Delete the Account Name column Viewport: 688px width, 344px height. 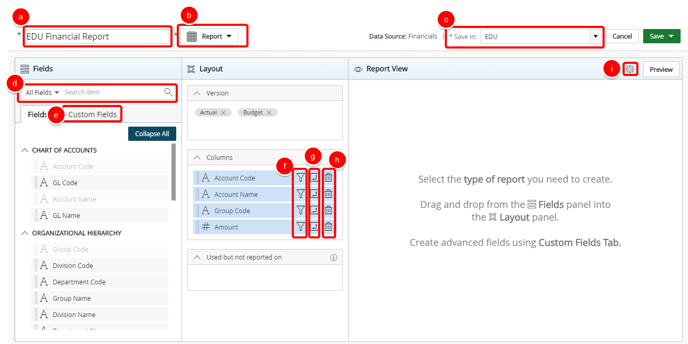tap(328, 194)
